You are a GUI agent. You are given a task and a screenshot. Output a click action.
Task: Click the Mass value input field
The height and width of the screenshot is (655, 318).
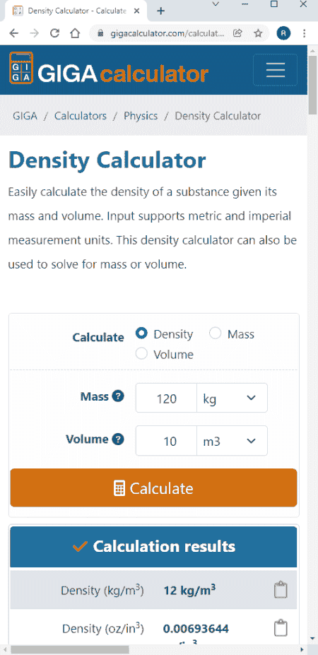(x=166, y=398)
